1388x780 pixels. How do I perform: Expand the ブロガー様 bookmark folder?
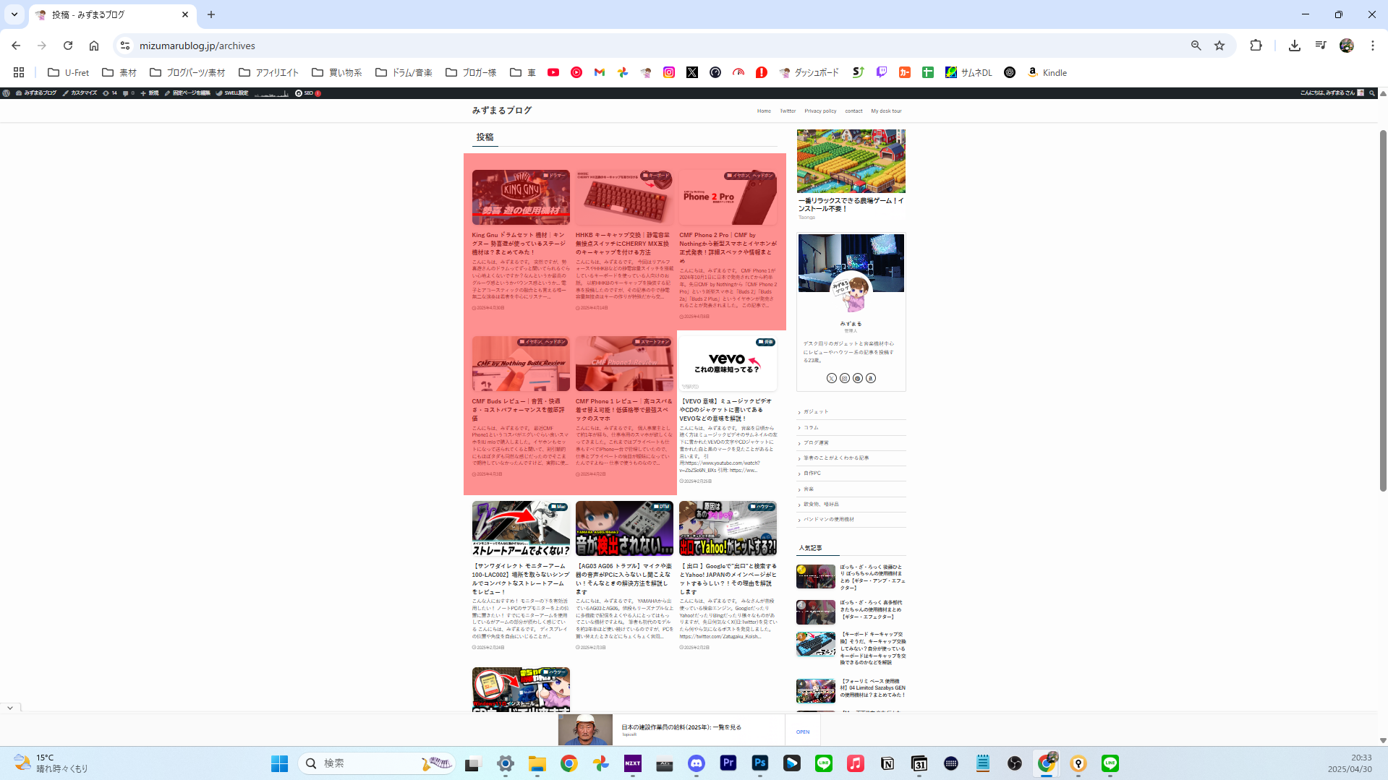(471, 72)
